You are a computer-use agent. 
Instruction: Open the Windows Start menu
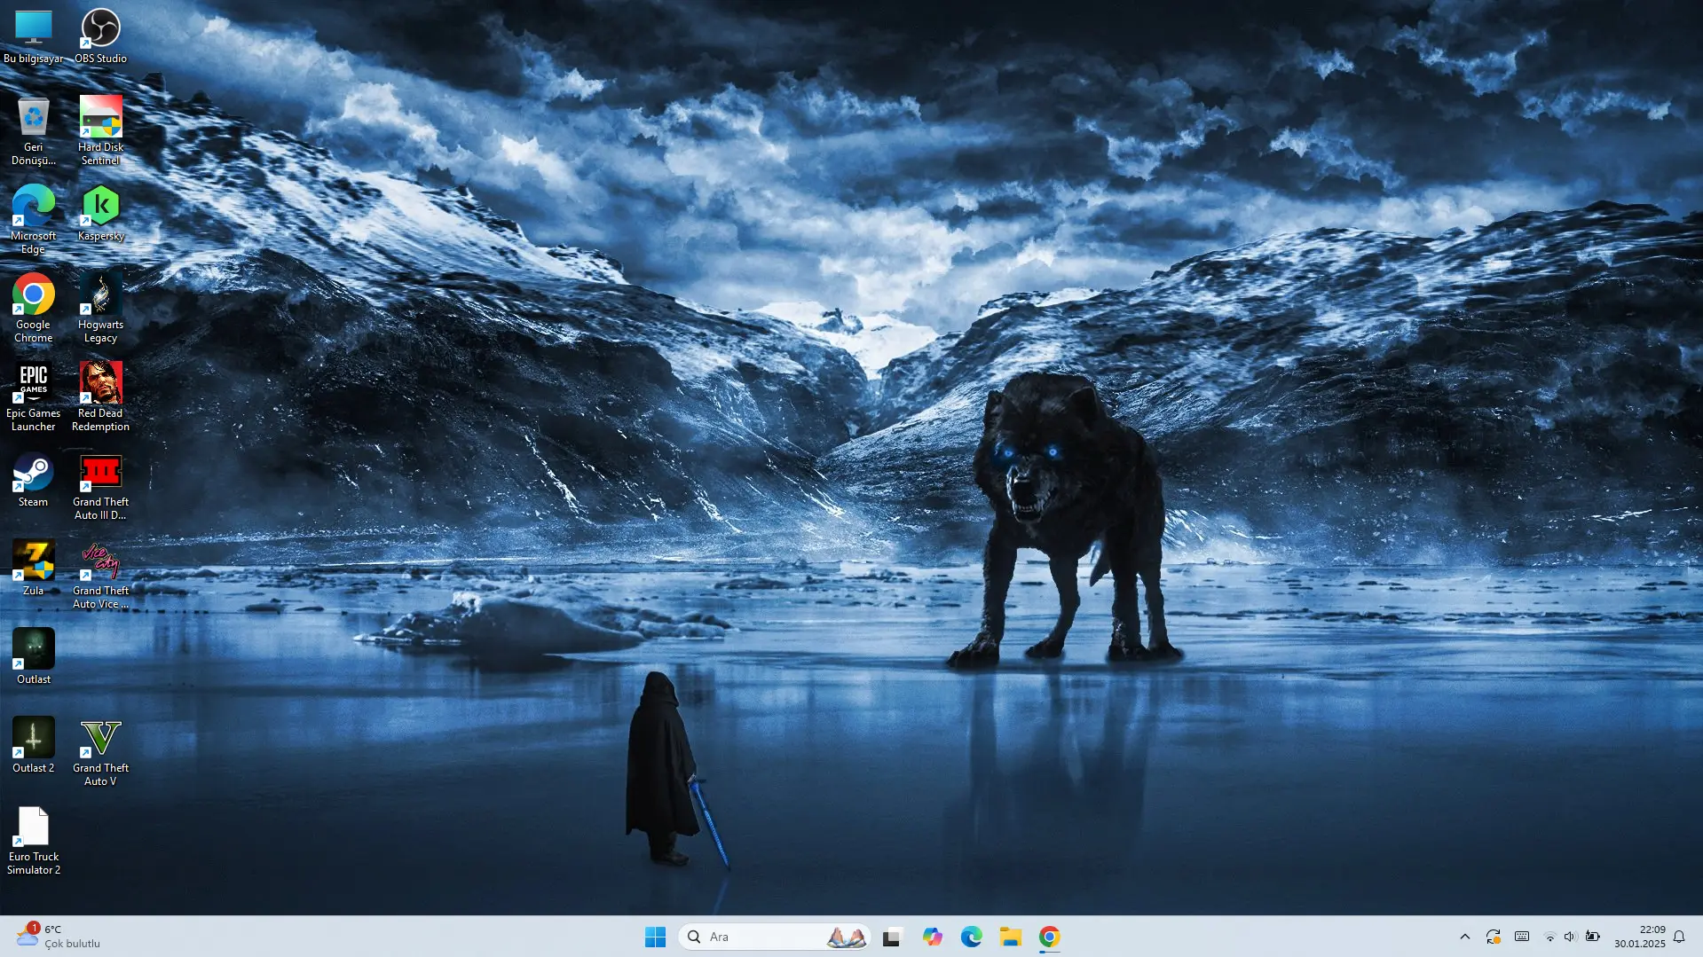pos(655,937)
